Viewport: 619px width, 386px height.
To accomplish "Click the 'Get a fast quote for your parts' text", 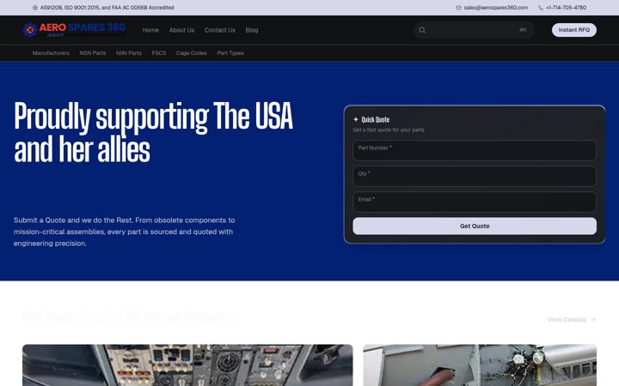I will click(x=389, y=130).
